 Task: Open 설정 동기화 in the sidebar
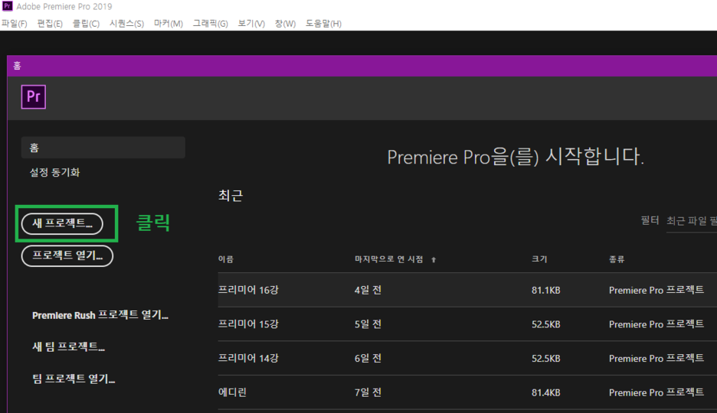[x=55, y=173]
